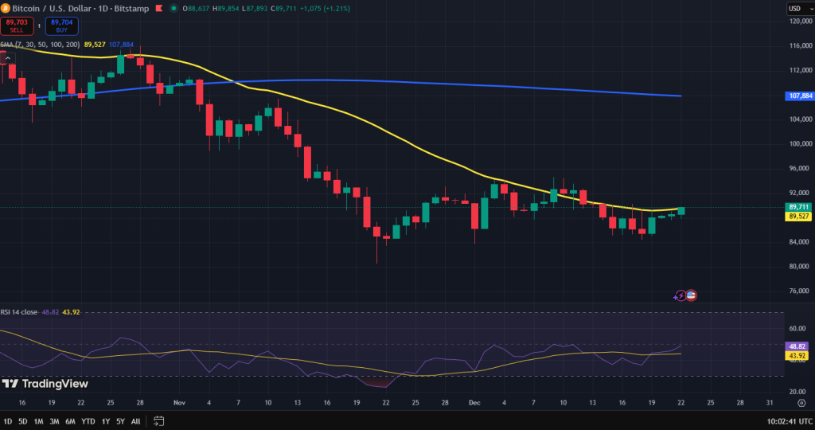This screenshot has height=430, width=815.
Task: Click the yellow RSI value 43.92 in legend
Action: pos(71,312)
